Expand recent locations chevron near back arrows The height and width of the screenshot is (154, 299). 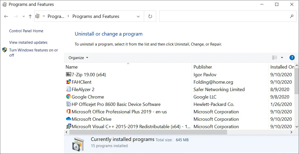[x=24, y=16]
